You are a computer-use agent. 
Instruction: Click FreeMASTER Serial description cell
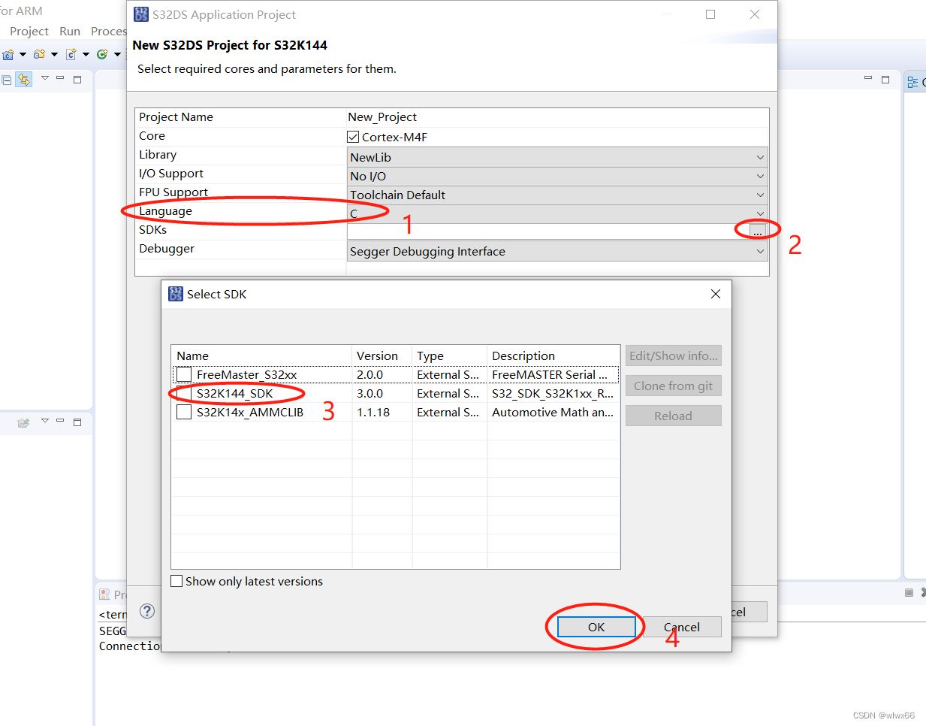pos(554,374)
